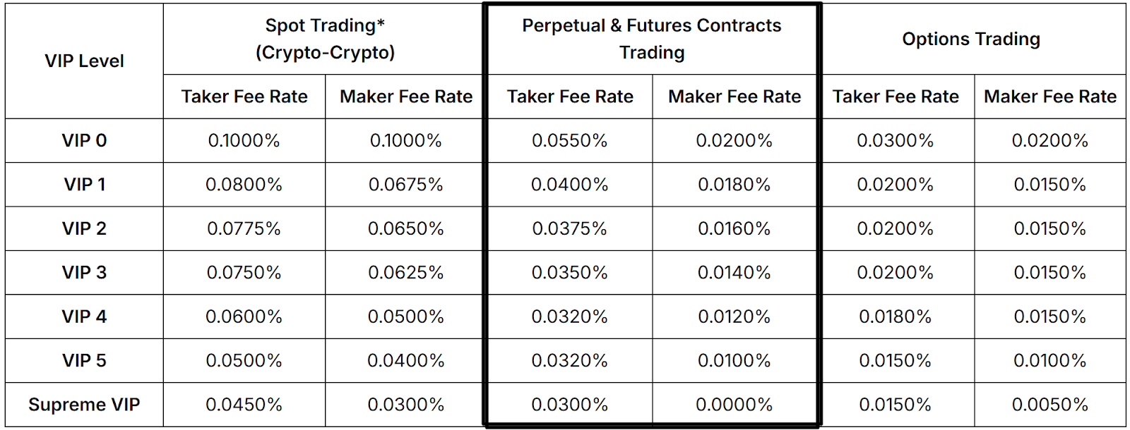Click the 0.0675% spot maker fee cell

tap(406, 185)
